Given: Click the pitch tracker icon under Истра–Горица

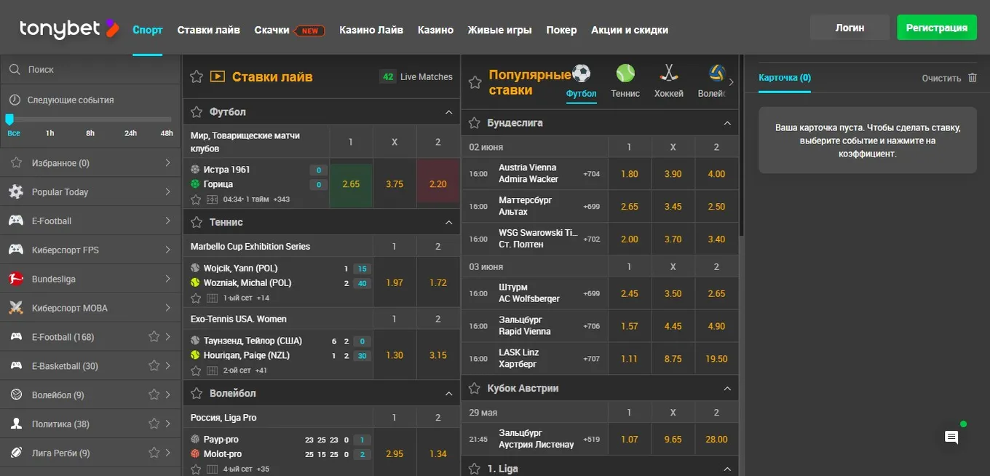Looking at the screenshot, I should (x=212, y=199).
